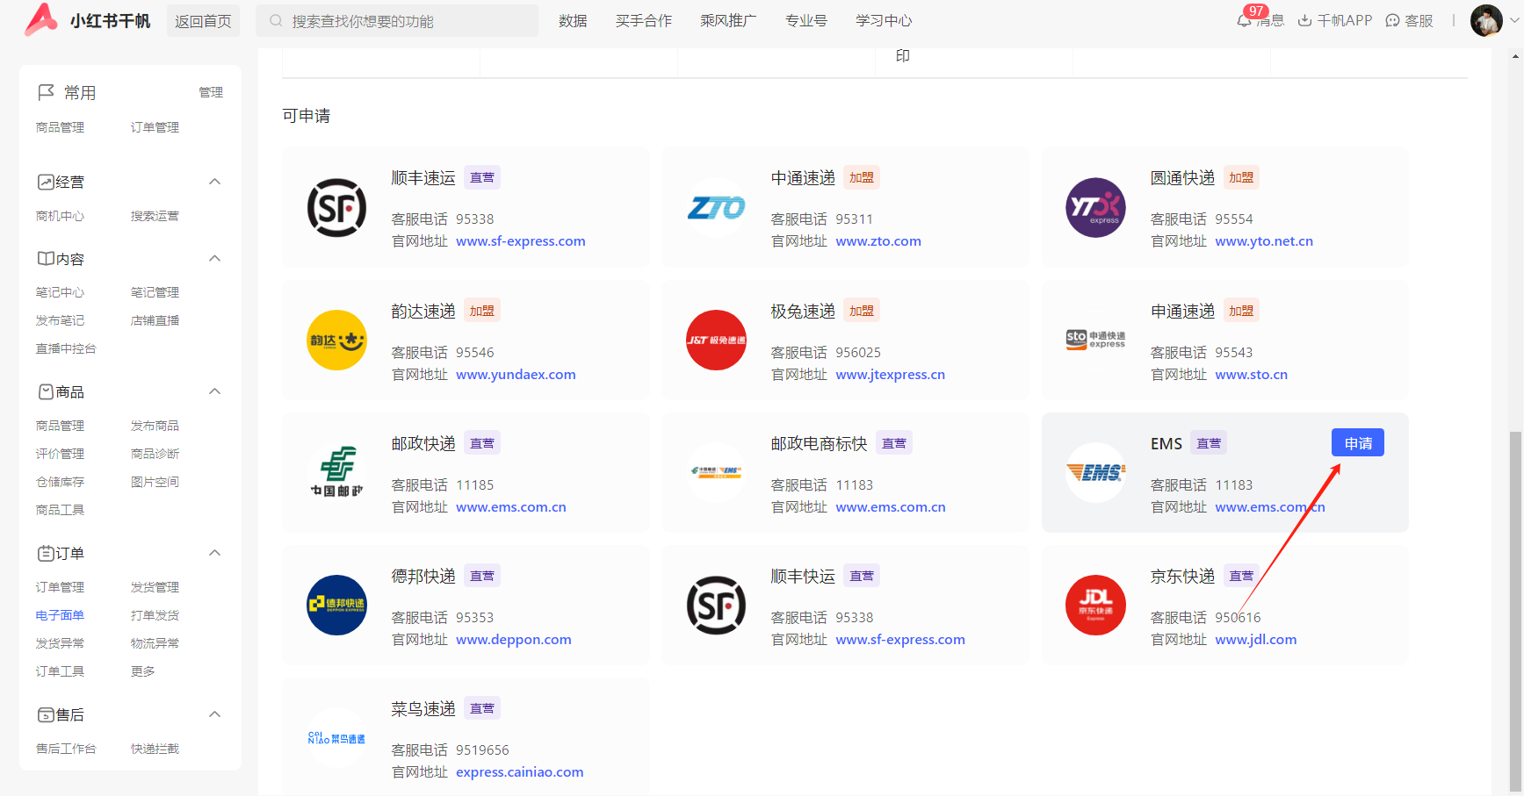
Task: Open the 买手合作 top menu
Action: tap(644, 20)
